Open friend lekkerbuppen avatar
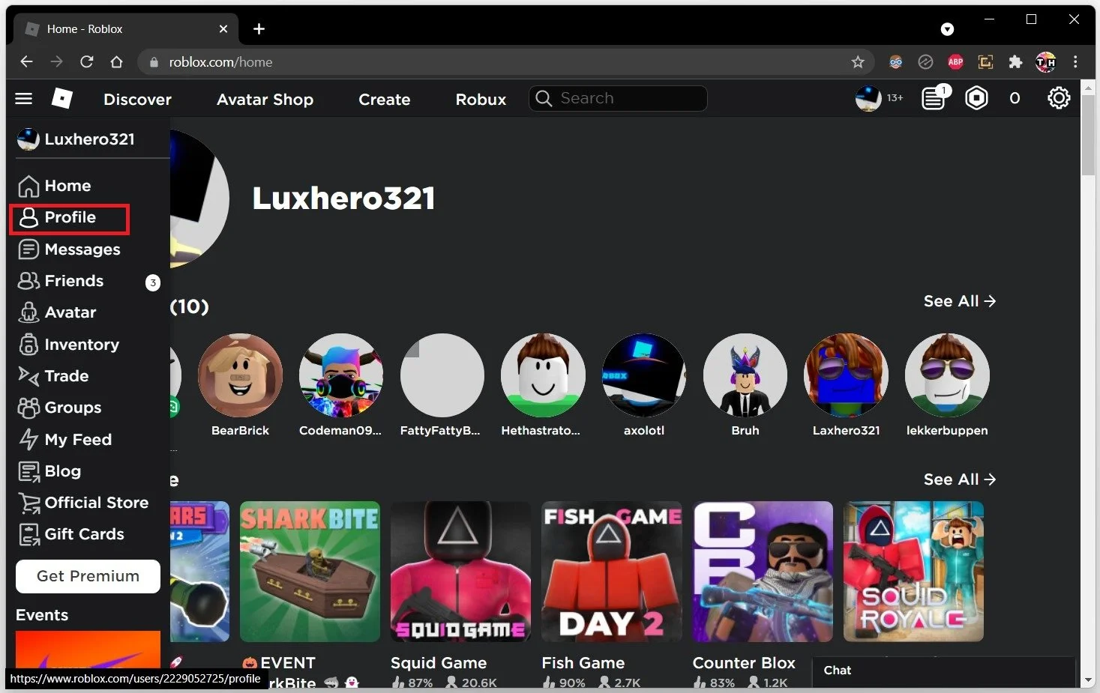Image resolution: width=1100 pixels, height=693 pixels. coord(947,375)
